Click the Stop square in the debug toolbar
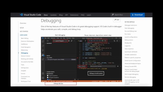The height and width of the screenshot is (92, 163). [105, 41]
